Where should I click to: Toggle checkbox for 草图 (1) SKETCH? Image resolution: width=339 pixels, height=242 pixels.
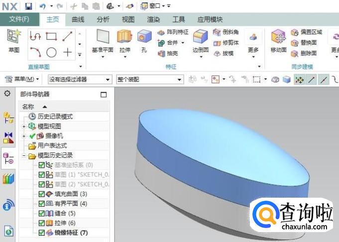tap(41, 175)
